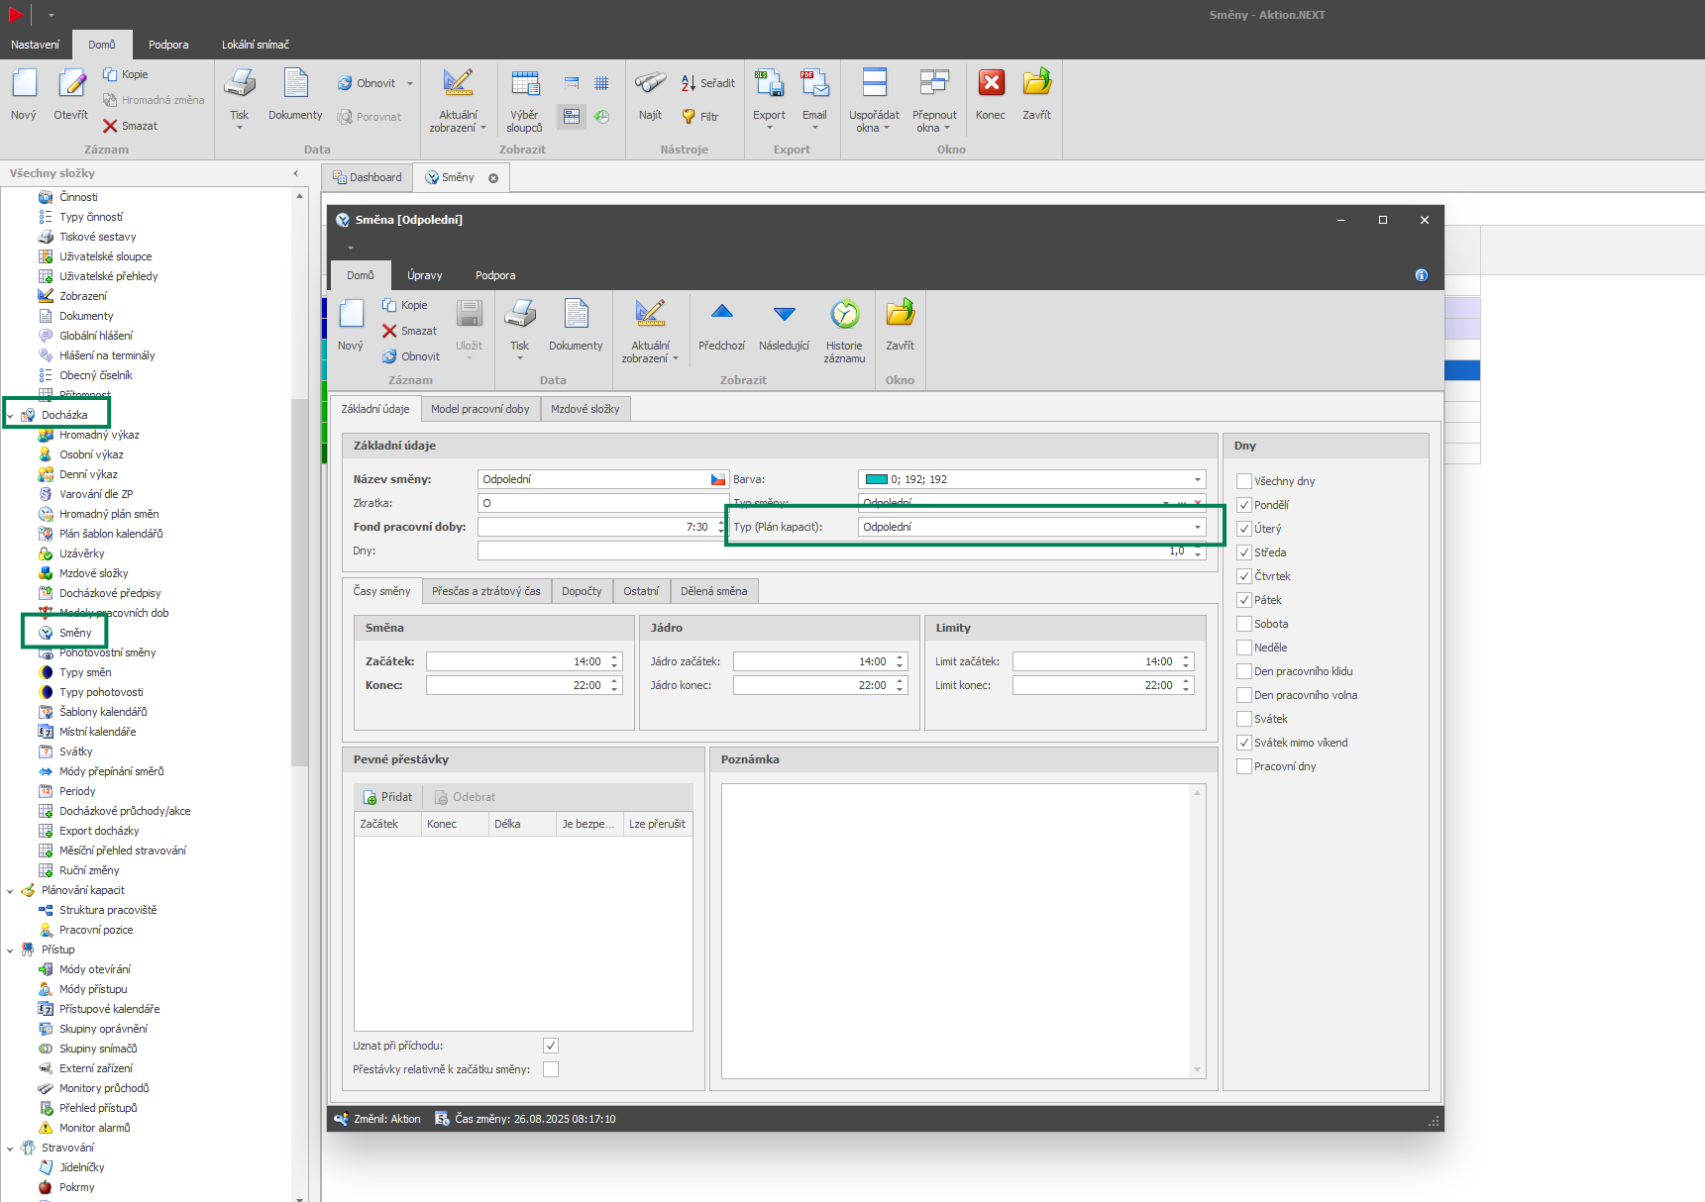Click the Export icon in main ribbon
This screenshot has width=1705, height=1202.
[x=769, y=84]
